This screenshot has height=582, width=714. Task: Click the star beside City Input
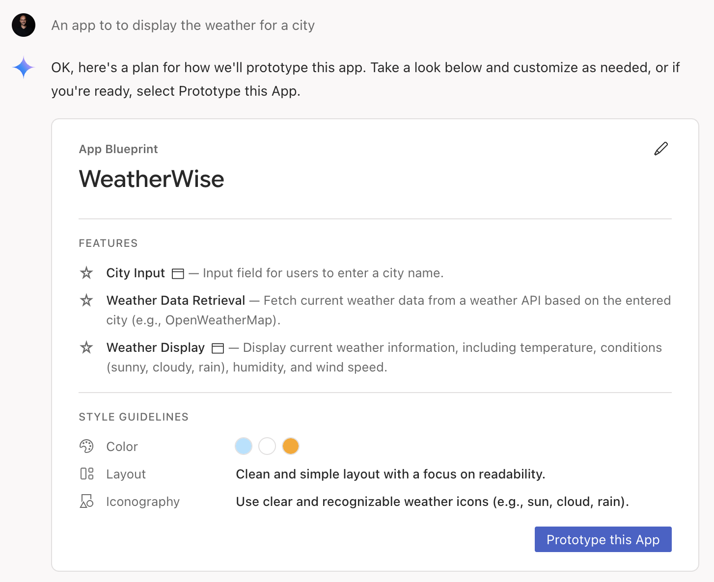coord(86,273)
